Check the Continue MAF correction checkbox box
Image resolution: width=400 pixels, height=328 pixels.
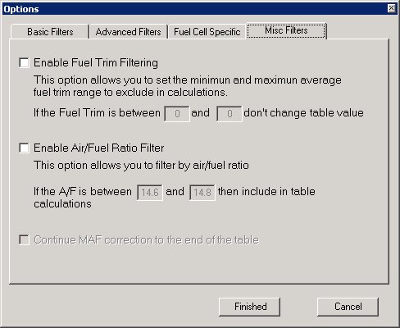[24, 239]
